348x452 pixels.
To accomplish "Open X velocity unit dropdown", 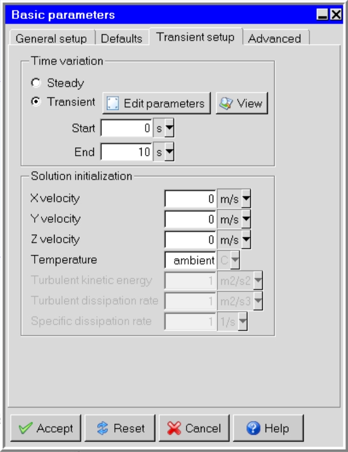I will pyautogui.click(x=246, y=199).
